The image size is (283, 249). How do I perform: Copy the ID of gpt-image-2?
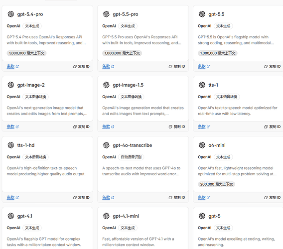click(x=81, y=126)
